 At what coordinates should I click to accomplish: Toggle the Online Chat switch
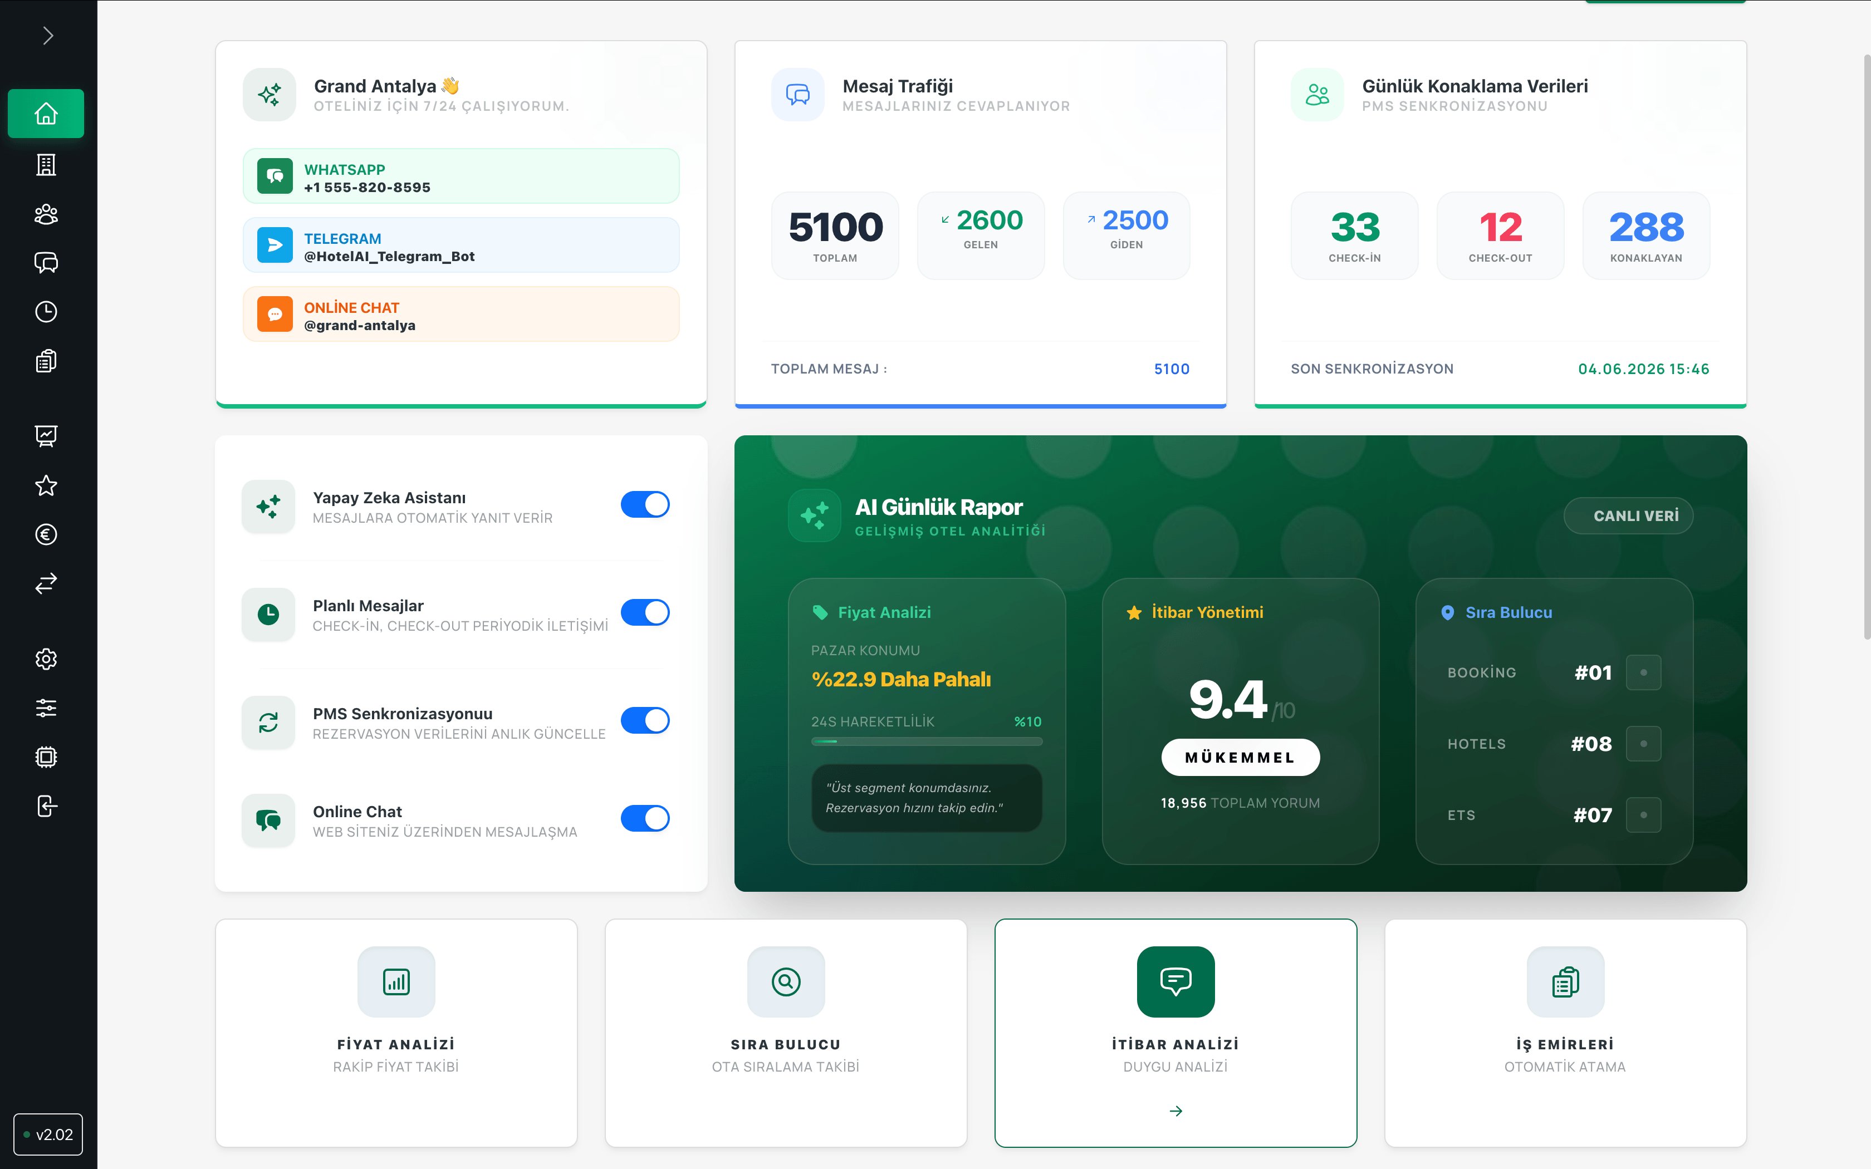click(645, 818)
